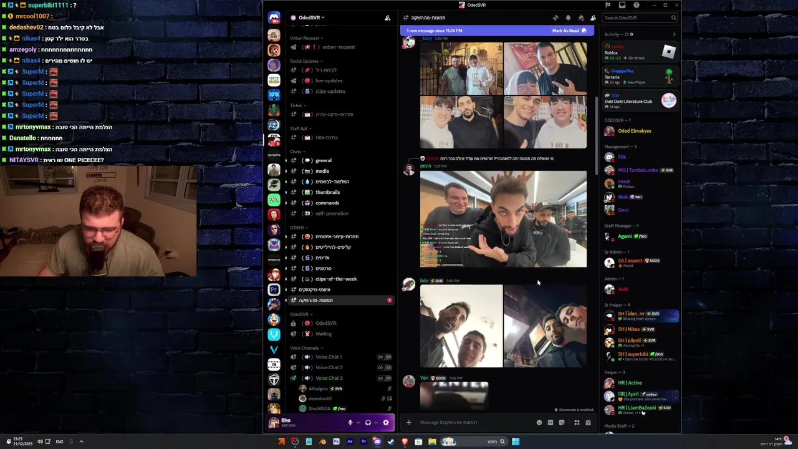
Task: Collapse the Staff Apl category
Action: coord(299,128)
